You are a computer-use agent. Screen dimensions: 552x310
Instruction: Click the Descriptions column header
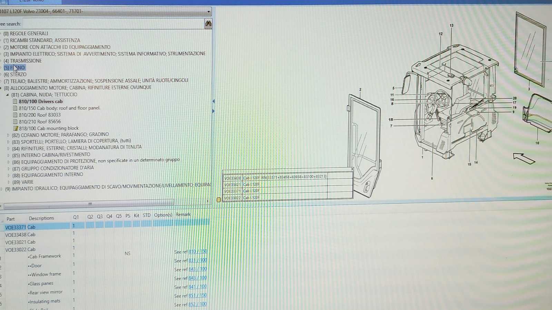[x=41, y=218]
